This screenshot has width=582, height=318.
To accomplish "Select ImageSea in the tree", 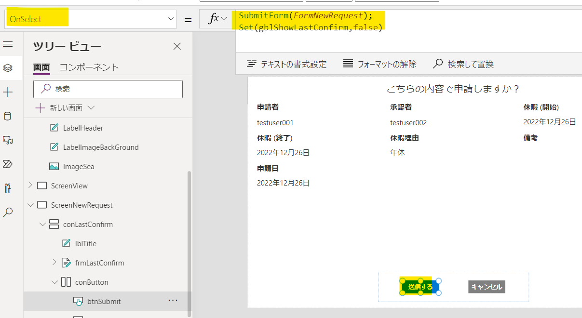I will click(79, 167).
